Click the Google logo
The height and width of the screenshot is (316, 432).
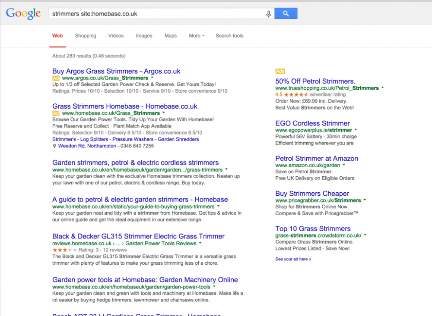(x=23, y=13)
